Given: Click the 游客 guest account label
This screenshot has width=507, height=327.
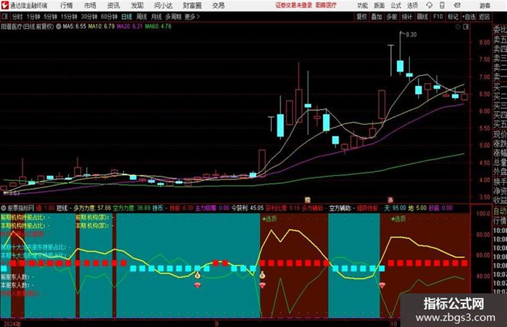Looking at the screenshot, I should tap(484, 5).
